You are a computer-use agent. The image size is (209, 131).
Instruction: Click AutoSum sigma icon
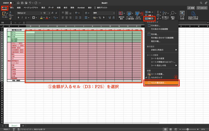[158, 12]
